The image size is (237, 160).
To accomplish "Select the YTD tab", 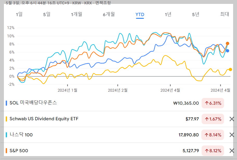I will 140,15.
